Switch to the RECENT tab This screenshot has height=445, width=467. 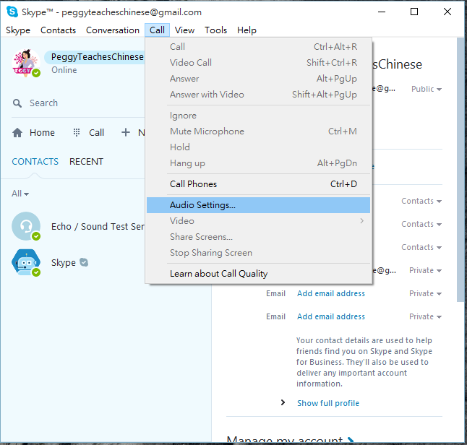click(86, 162)
